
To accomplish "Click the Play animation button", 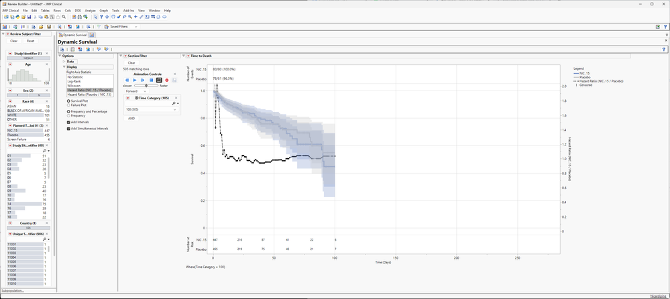I will point(135,80).
